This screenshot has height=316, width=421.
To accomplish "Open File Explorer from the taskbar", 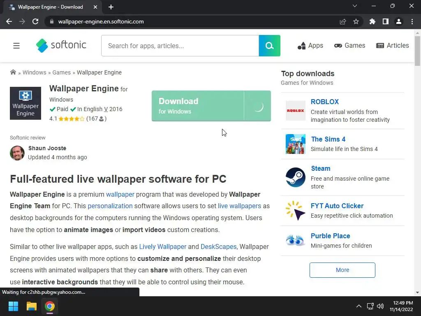I will [x=31, y=306].
